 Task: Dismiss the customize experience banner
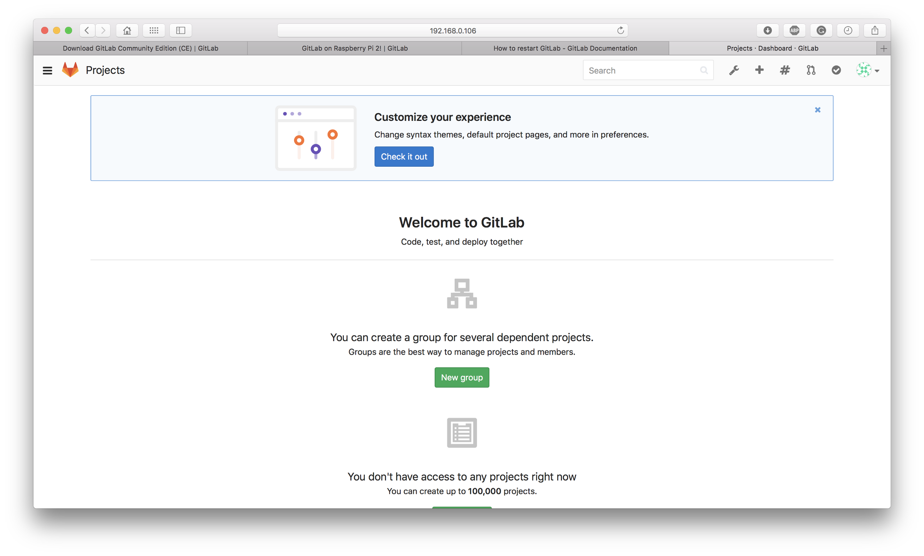pos(817,110)
